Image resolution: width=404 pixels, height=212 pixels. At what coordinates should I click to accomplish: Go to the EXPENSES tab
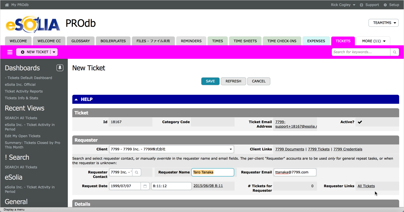point(316,41)
